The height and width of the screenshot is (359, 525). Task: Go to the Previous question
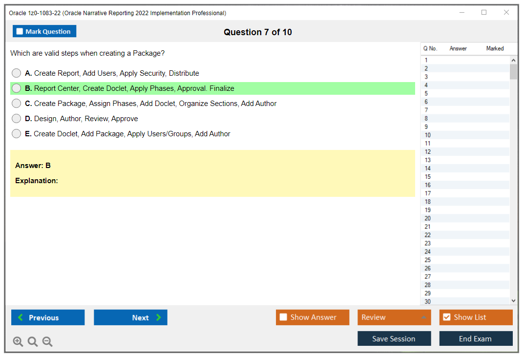[x=48, y=317]
